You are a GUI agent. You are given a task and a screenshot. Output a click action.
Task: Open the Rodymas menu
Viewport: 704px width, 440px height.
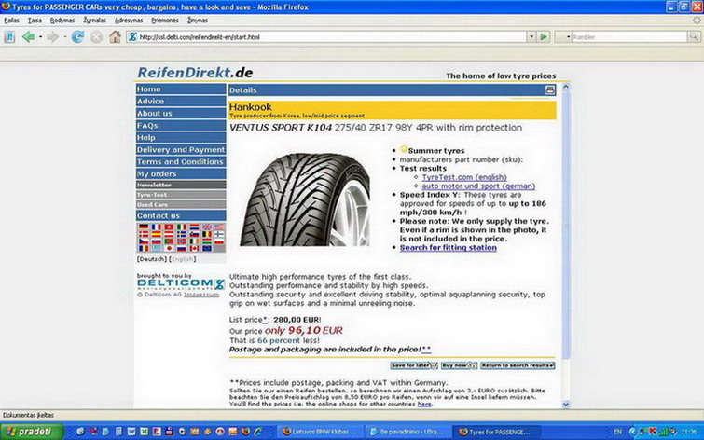click(x=62, y=21)
